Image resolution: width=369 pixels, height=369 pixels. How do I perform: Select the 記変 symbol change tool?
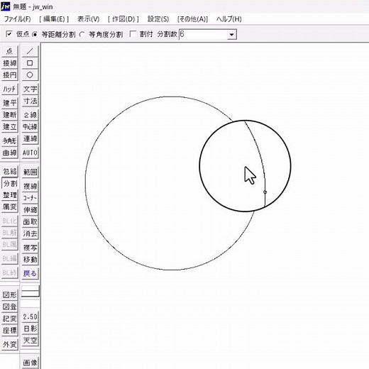[9, 319]
